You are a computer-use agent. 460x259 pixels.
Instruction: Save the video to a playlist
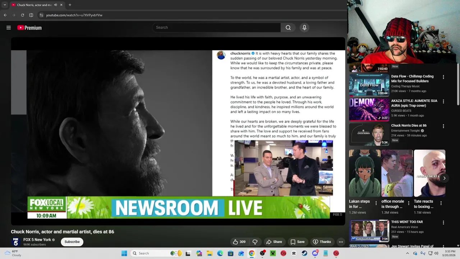coord(298,242)
